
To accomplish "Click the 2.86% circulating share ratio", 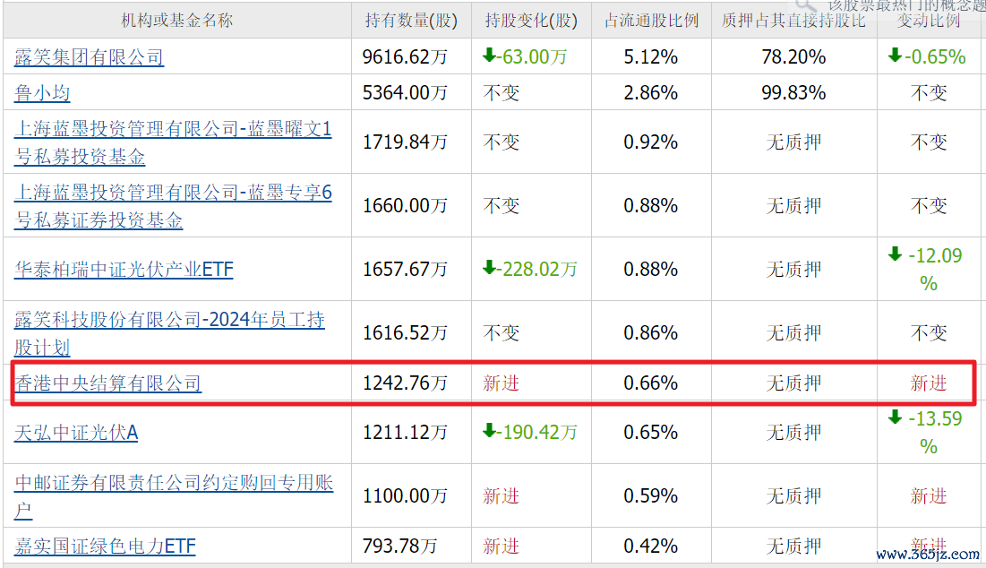I will click(x=651, y=93).
